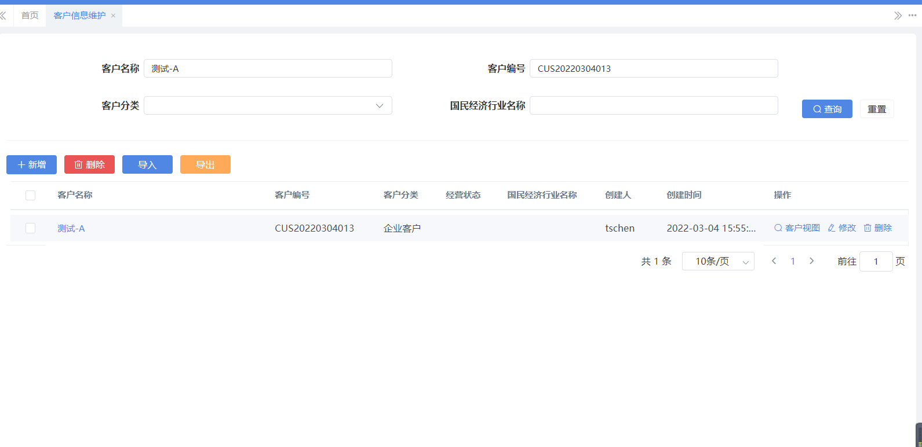Screen dimensions: 922x447
Task: Click the 经营状态 column header
Action: tap(463, 195)
